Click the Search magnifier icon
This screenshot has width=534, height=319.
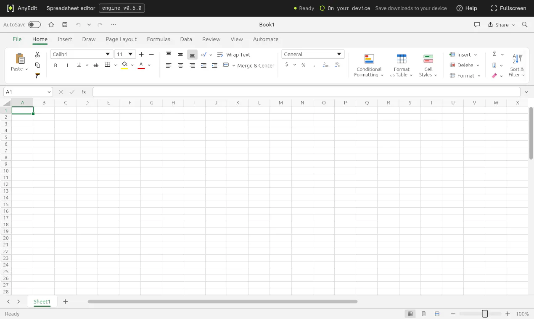[x=525, y=25]
